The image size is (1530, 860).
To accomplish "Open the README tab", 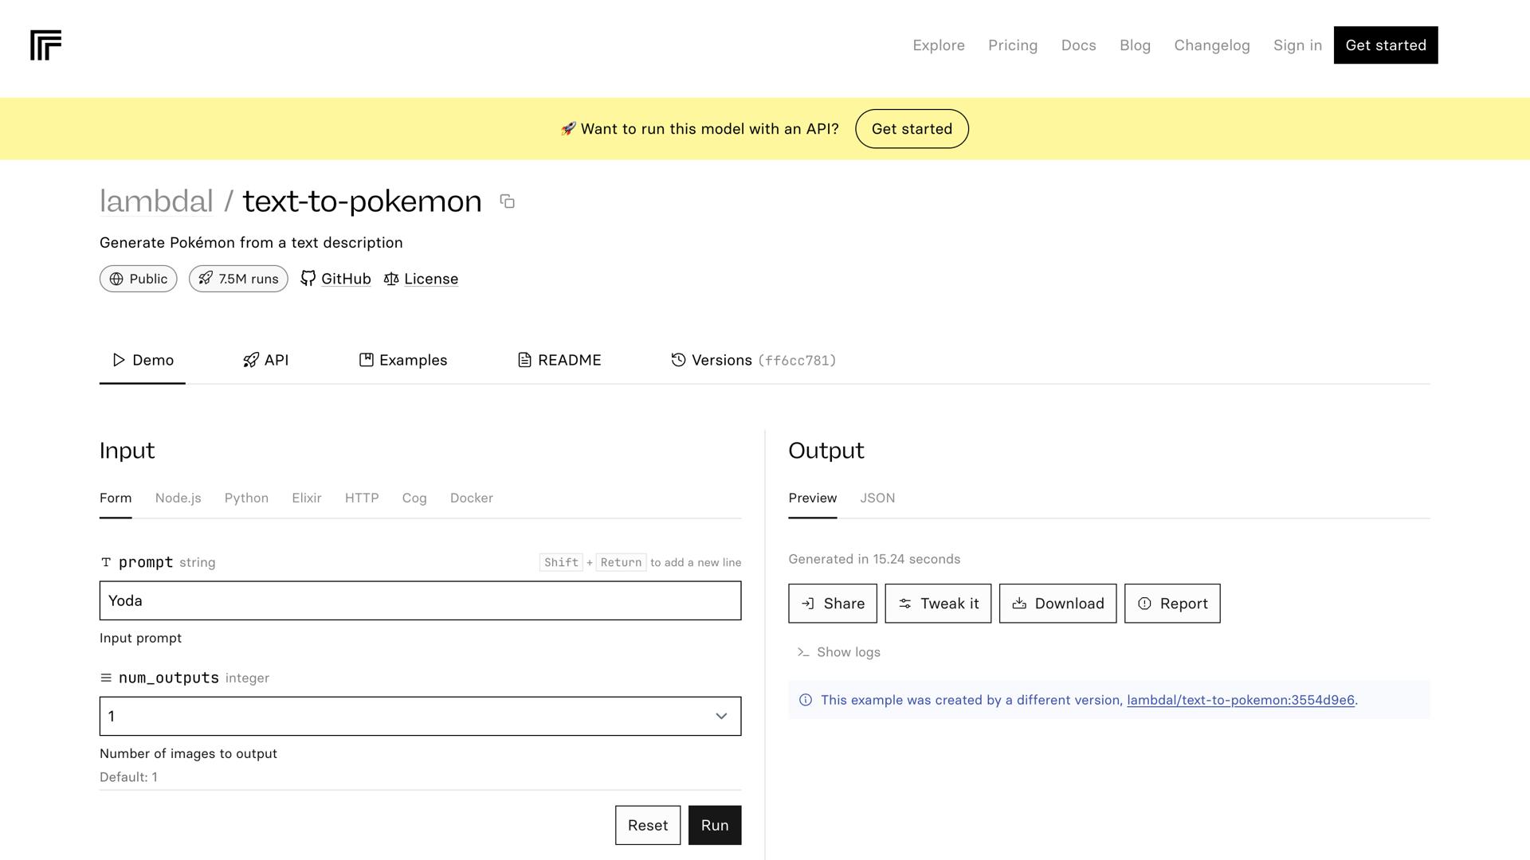I will (x=558, y=360).
